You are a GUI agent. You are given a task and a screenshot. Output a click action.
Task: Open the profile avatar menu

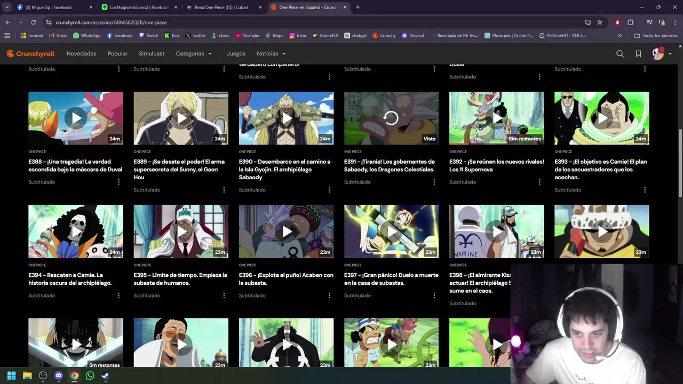pos(662,54)
